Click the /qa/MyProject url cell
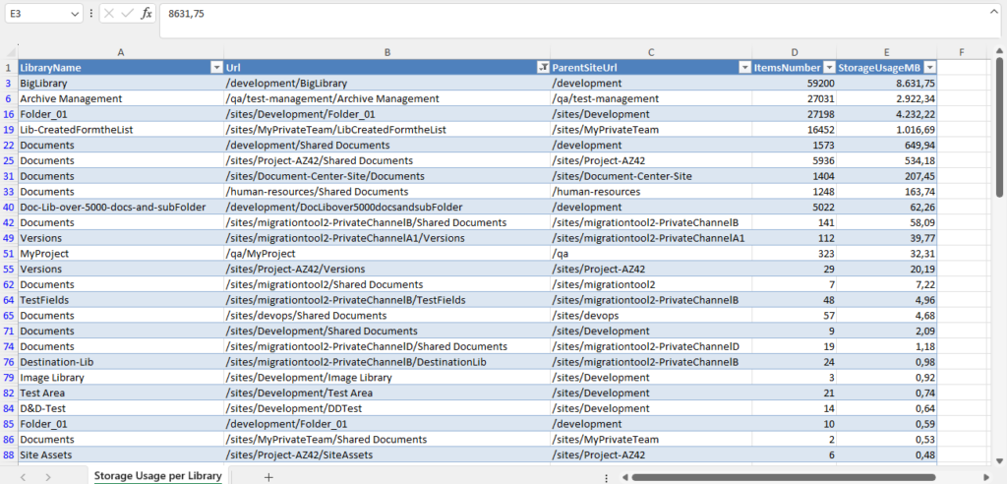Viewport: 1007px width, 484px height. 387,253
